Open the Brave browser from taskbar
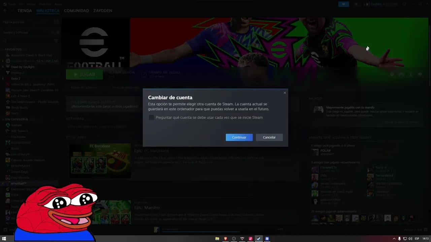 (225, 239)
